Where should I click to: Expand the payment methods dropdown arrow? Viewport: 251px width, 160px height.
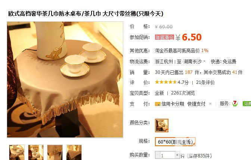pyautogui.click(x=210, y=104)
